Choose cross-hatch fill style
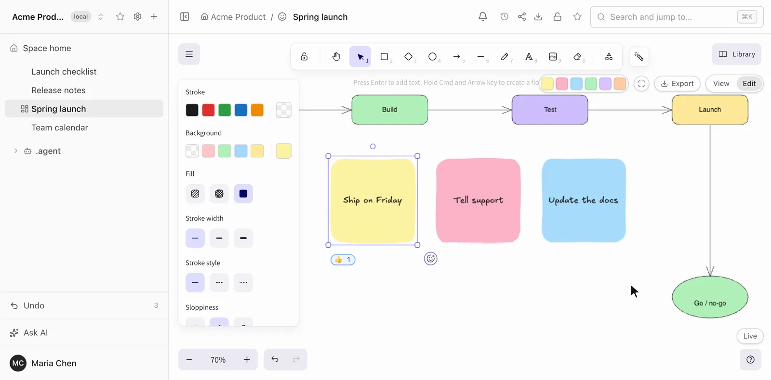The width and height of the screenshot is (771, 380). click(x=219, y=193)
